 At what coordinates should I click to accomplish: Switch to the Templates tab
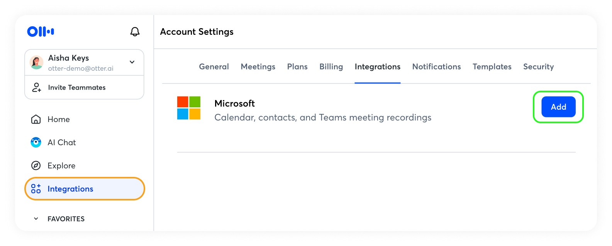coord(492,67)
